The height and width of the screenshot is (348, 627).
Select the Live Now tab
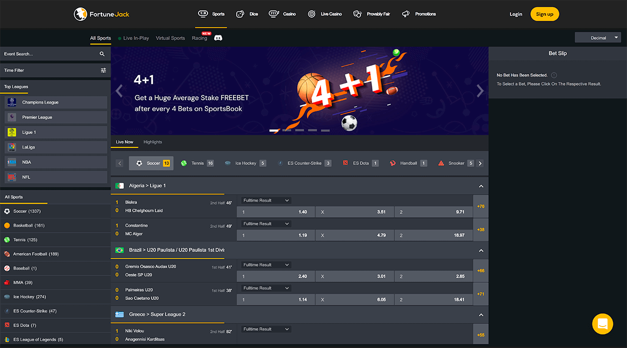[125, 142]
